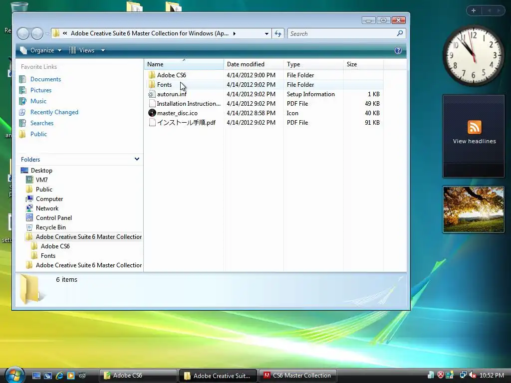Viewport: 511px width, 383px height.
Task: Select the master_disc.ico disc icon
Action: pos(152,113)
